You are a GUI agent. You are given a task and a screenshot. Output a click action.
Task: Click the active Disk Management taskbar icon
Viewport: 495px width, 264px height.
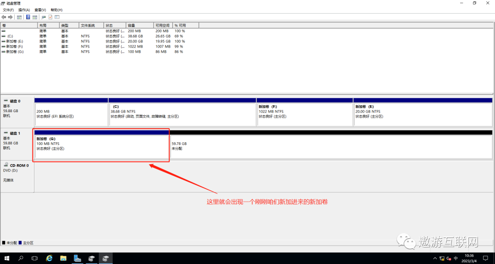point(105,259)
